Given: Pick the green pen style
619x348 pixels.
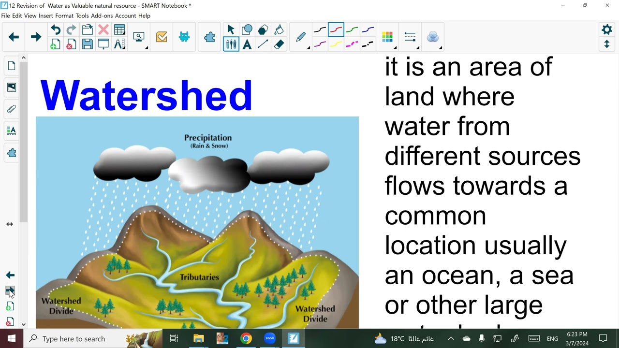Looking at the screenshot, I should point(352,30).
